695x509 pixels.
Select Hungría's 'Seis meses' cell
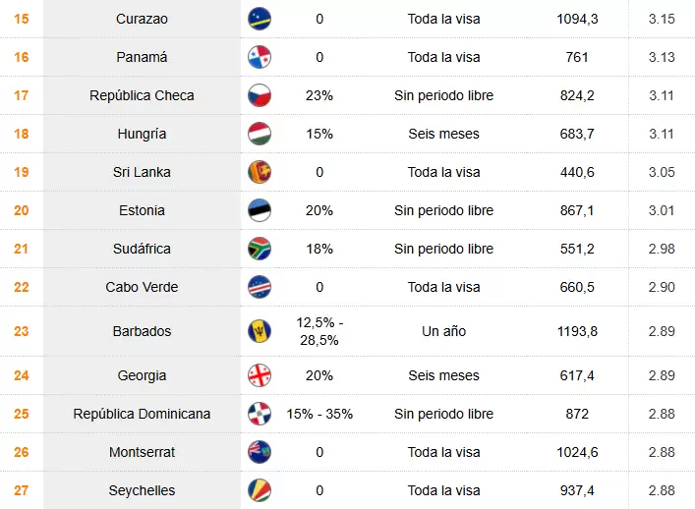(443, 134)
